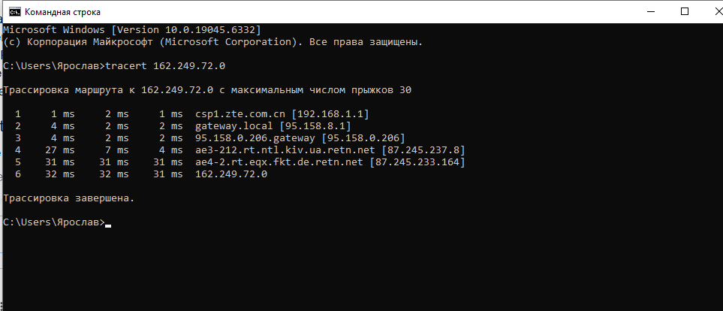Image resolution: width=723 pixels, height=311 pixels.
Task: Select the ae4-2.rt.eqx.fkt.de.retn.net hostname
Action: point(279,162)
